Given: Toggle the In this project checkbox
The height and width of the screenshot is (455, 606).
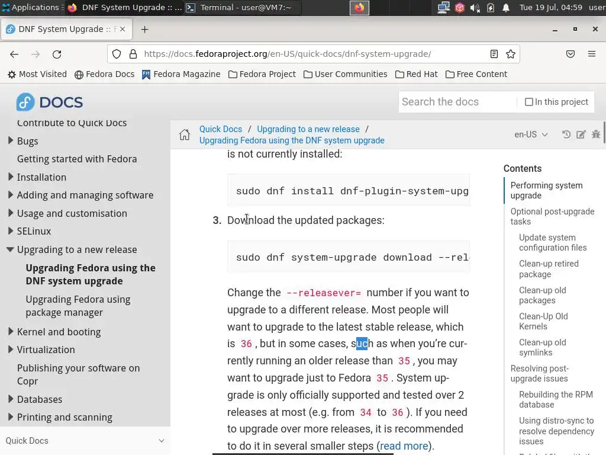Looking at the screenshot, I should (x=528, y=102).
